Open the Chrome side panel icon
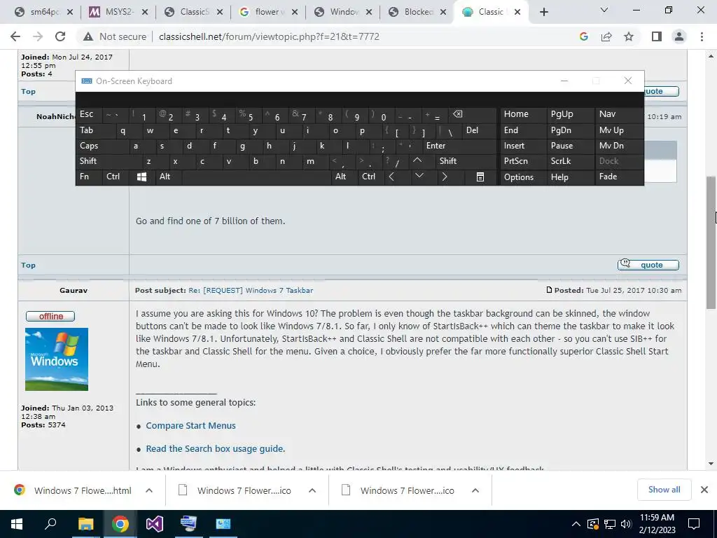 (x=657, y=36)
